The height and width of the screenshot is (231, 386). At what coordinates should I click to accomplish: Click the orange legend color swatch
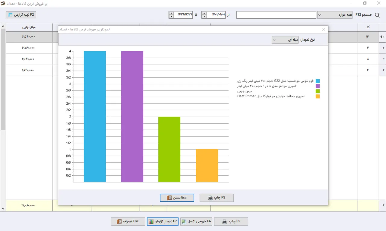point(318,96)
